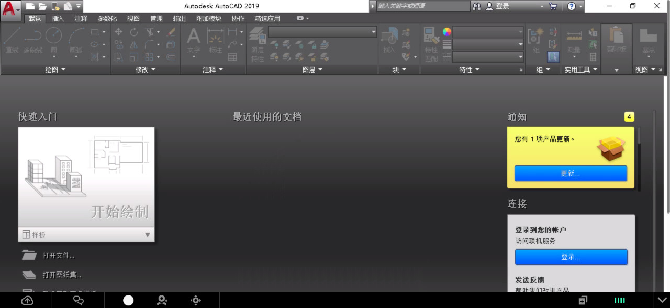670x308 pixels.
Task: Toggle the chat bubbles icon in bottom bar
Action: pyautogui.click(x=79, y=300)
